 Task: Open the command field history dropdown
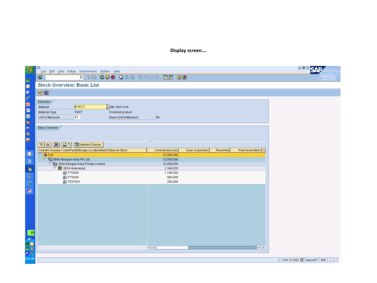point(81,77)
